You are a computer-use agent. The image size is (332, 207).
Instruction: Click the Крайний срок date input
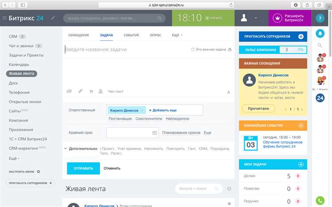pyautogui.click(x=132, y=133)
